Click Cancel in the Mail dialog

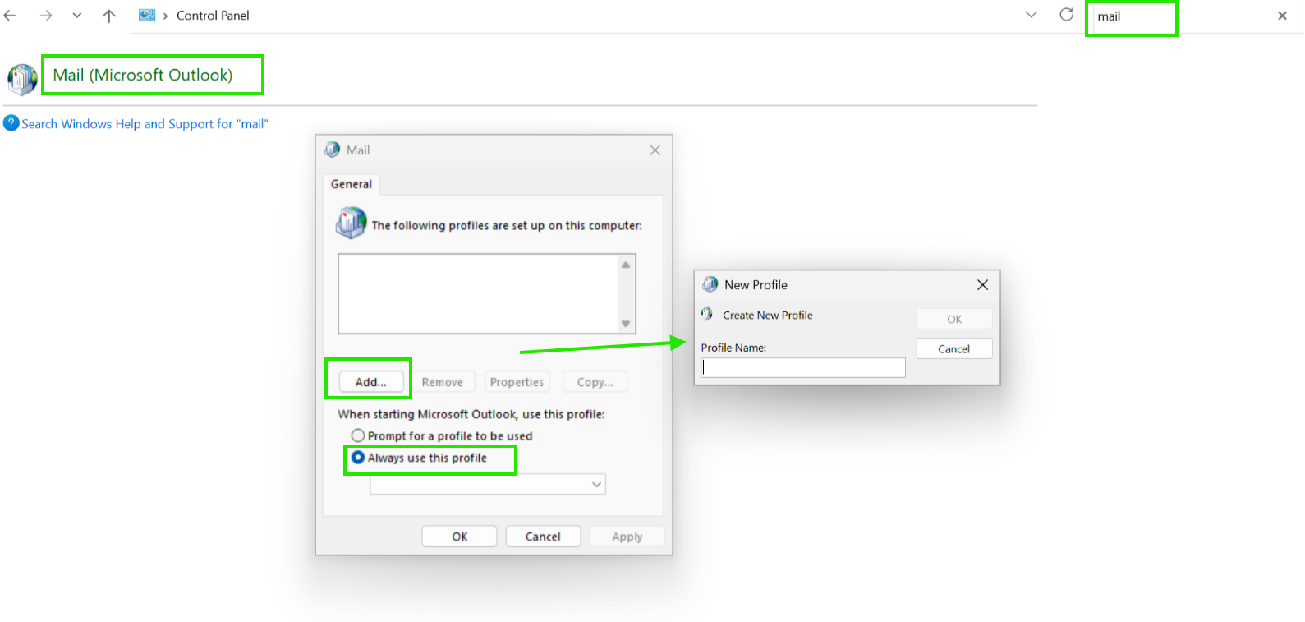coord(543,537)
